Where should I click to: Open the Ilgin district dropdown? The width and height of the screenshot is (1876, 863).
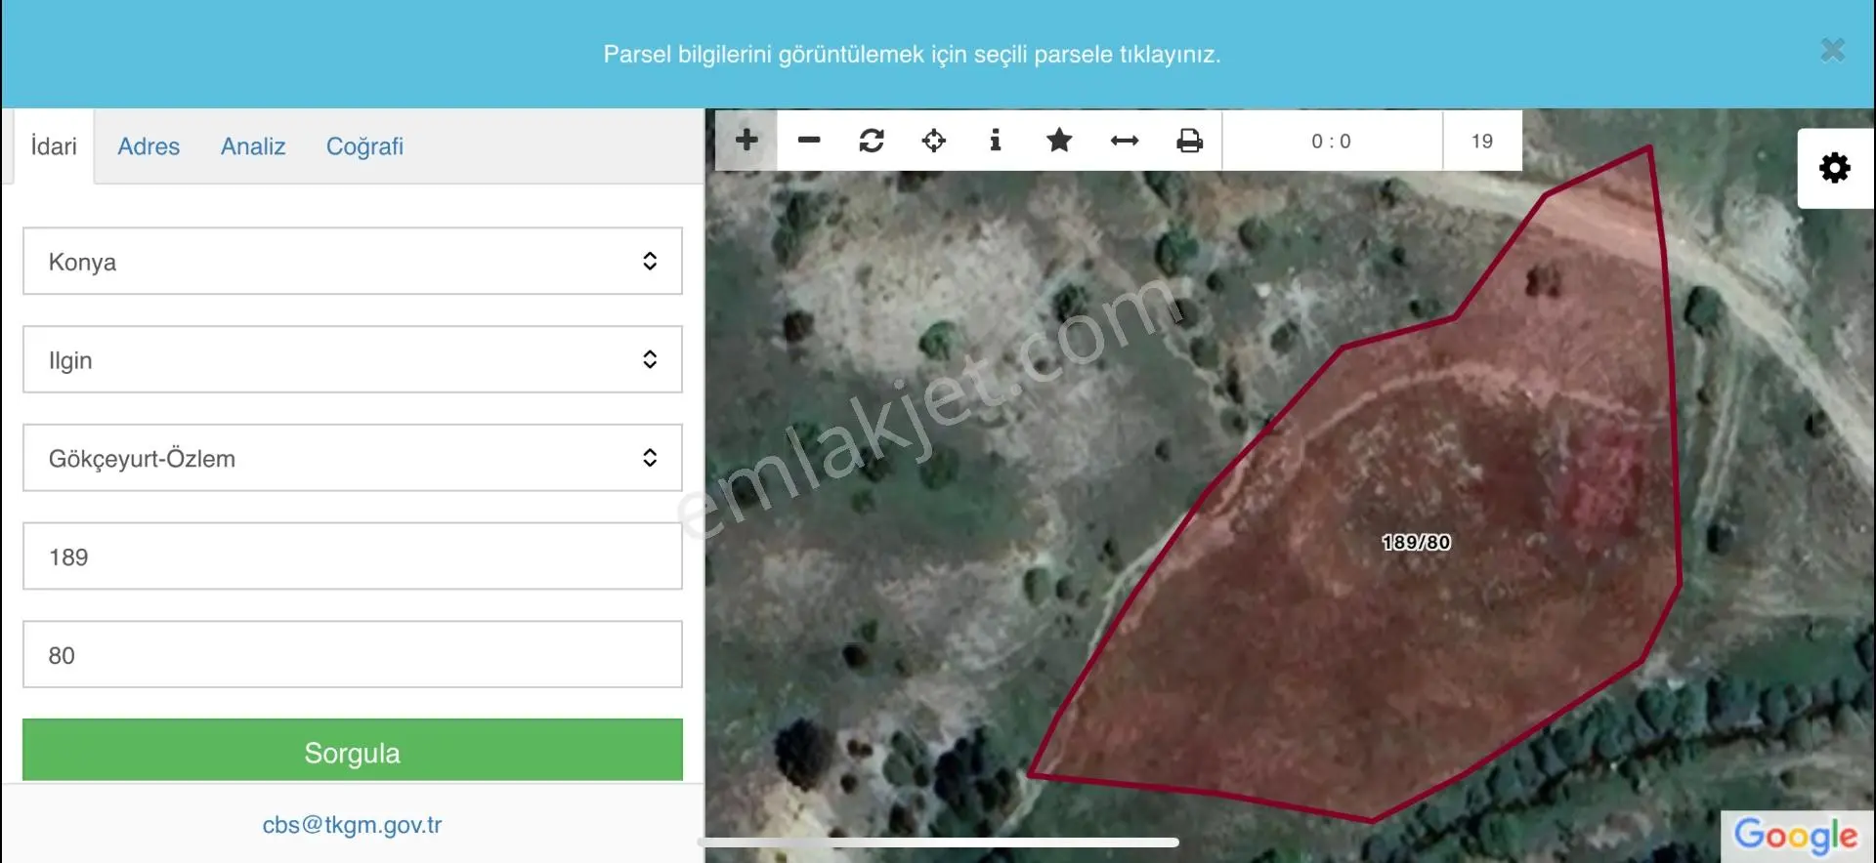tap(353, 359)
